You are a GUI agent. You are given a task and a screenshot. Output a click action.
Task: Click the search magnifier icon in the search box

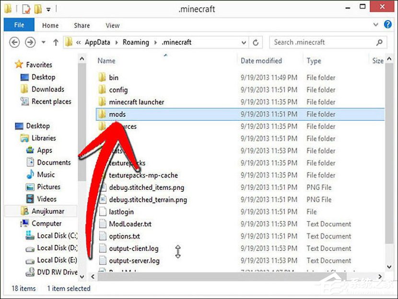click(x=380, y=42)
